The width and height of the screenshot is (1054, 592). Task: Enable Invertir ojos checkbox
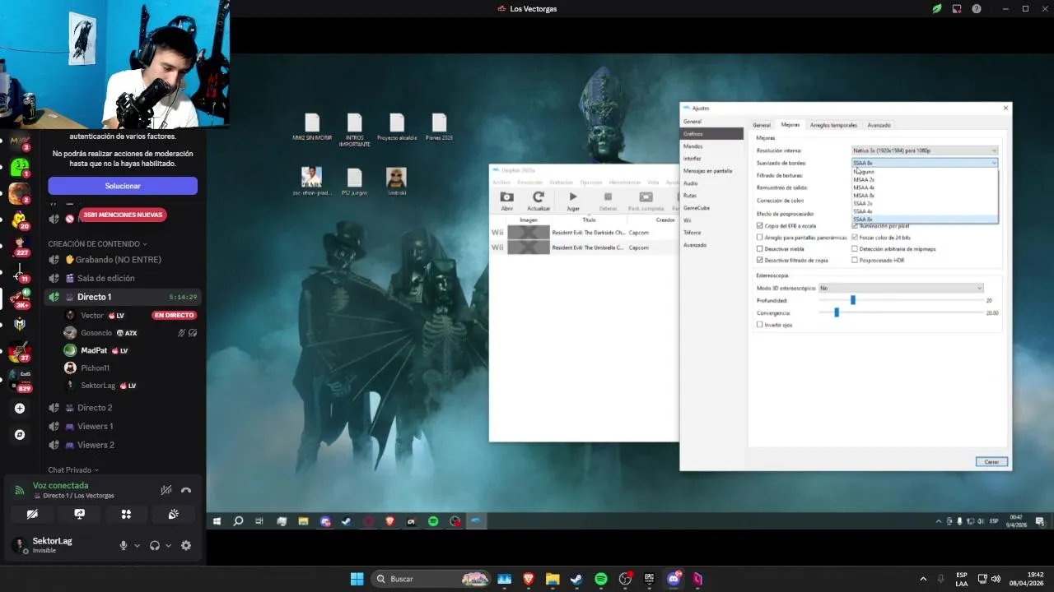tap(759, 325)
